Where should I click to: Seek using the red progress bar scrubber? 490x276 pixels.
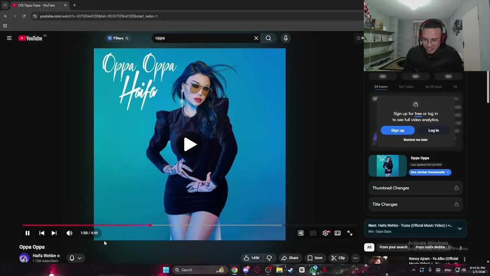pyautogui.click(x=150, y=225)
